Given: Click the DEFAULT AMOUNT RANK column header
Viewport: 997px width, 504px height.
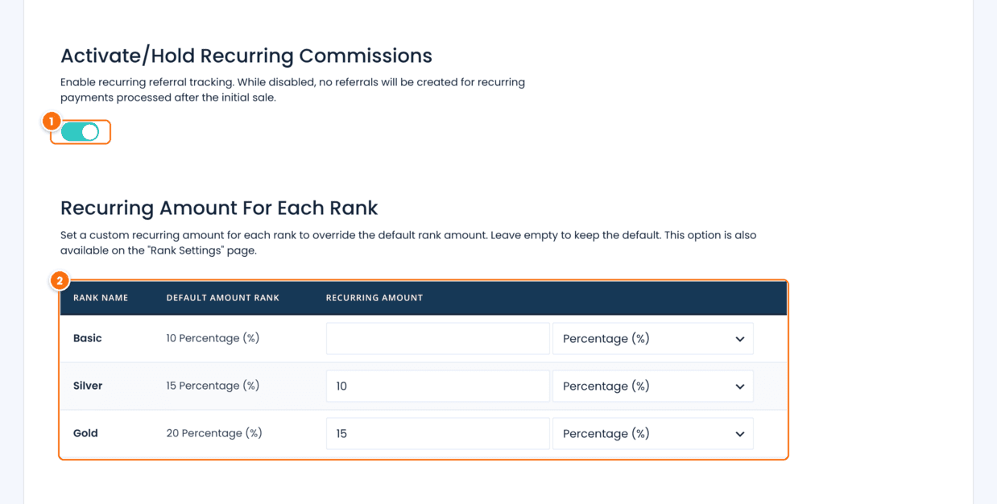Looking at the screenshot, I should 223,298.
